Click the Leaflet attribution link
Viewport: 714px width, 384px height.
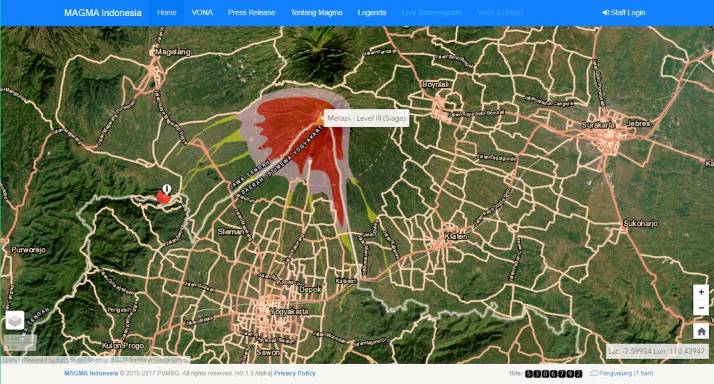point(10,360)
